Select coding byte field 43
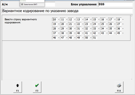This screenshot has height=95, width=135. click(x=103, y=33)
